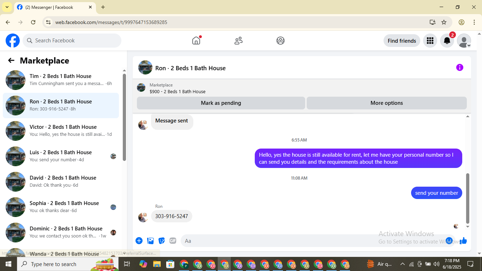The width and height of the screenshot is (482, 271).
Task: Launch File Explorer from the taskbar
Action: click(157, 264)
